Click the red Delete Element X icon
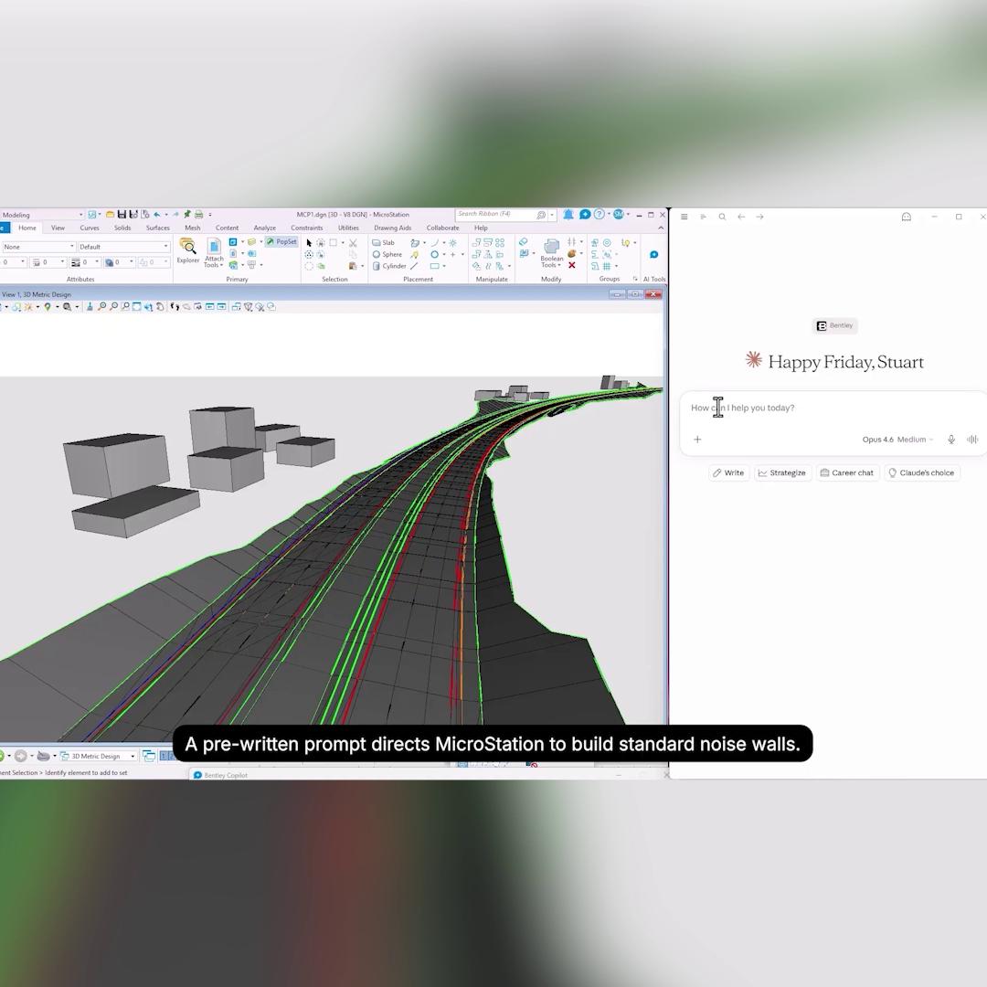Viewport: 987px width, 987px height. (x=571, y=265)
